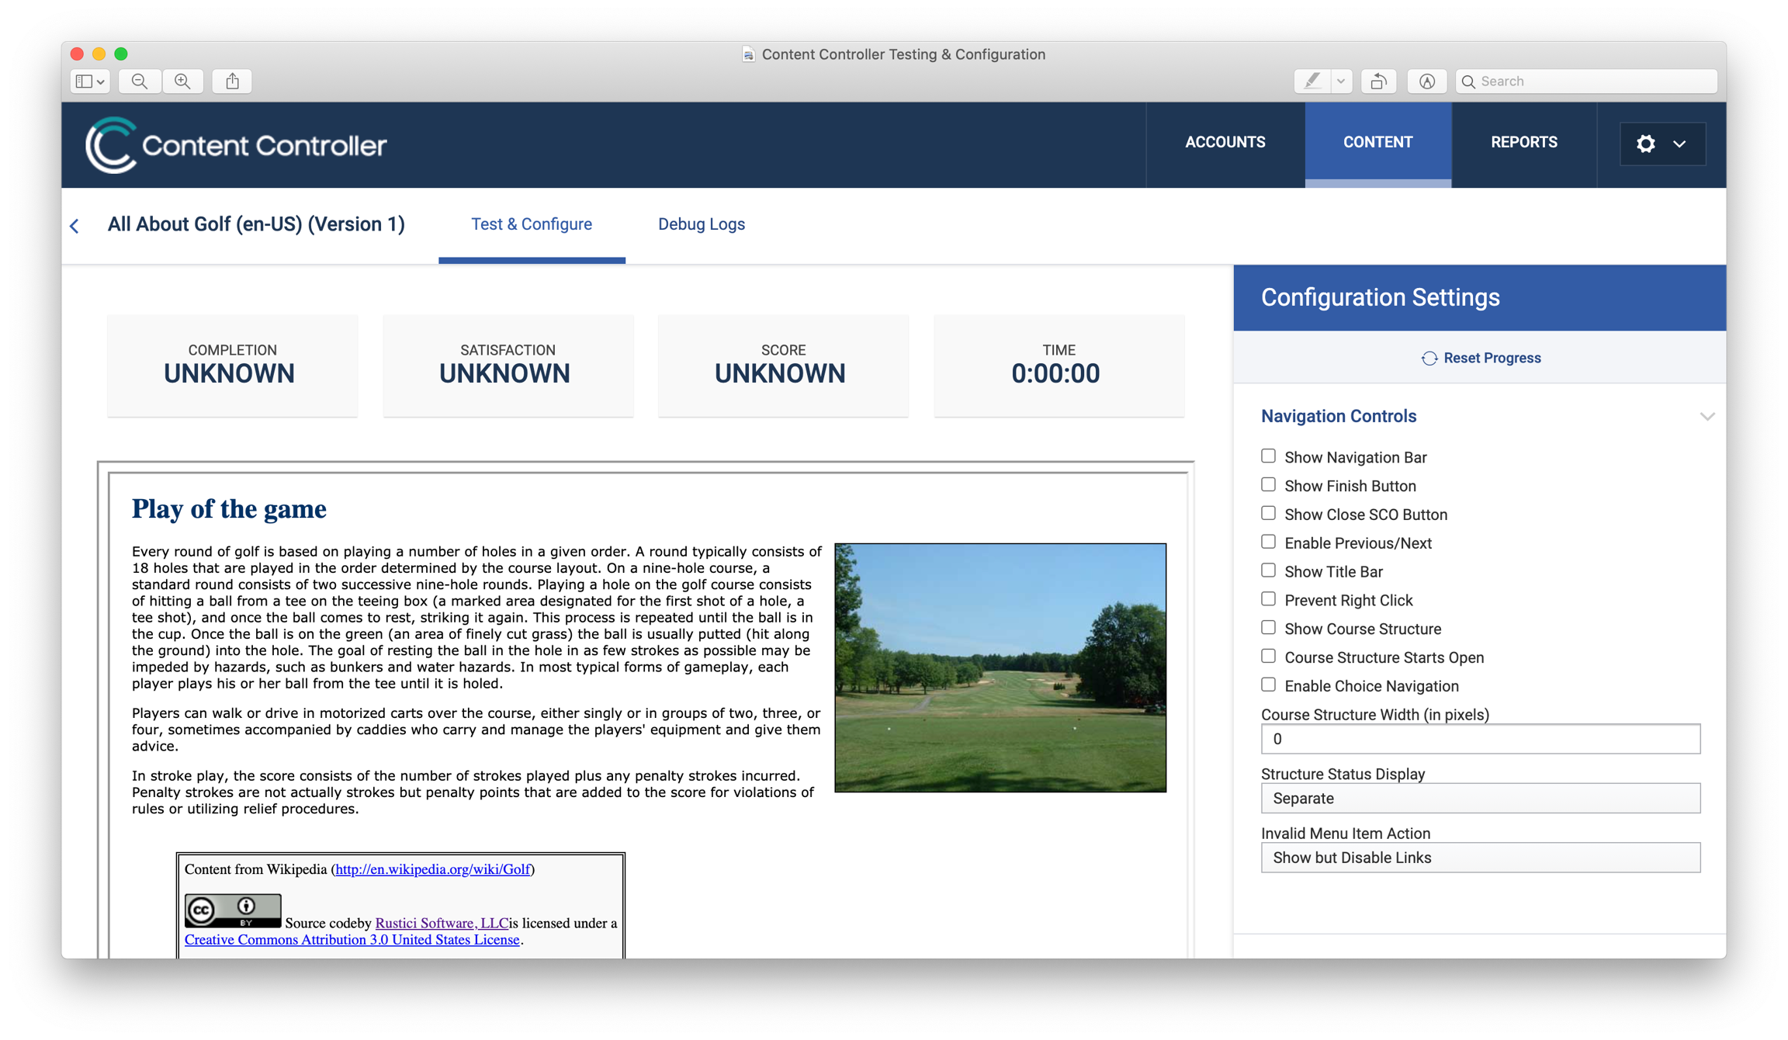This screenshot has height=1040, width=1788.
Task: Click the Navigation Controls heading
Action: pyautogui.click(x=1339, y=417)
